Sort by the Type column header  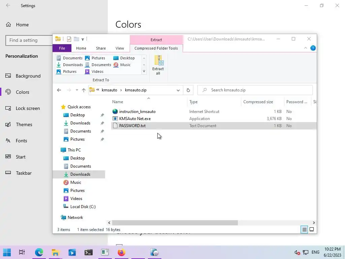pyautogui.click(x=214, y=102)
